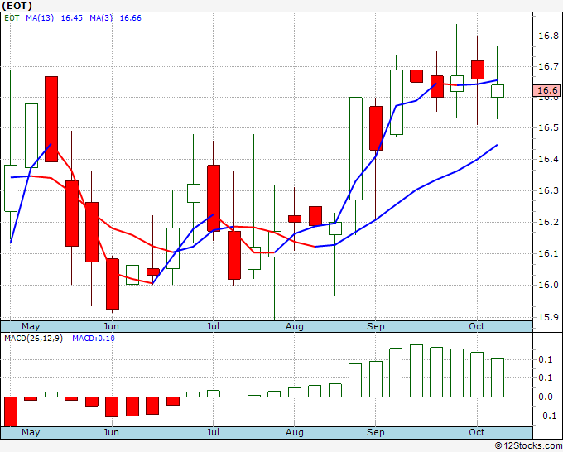This screenshot has height=452, width=563.
Task: Select the green EOT legend label
Action: point(12,18)
